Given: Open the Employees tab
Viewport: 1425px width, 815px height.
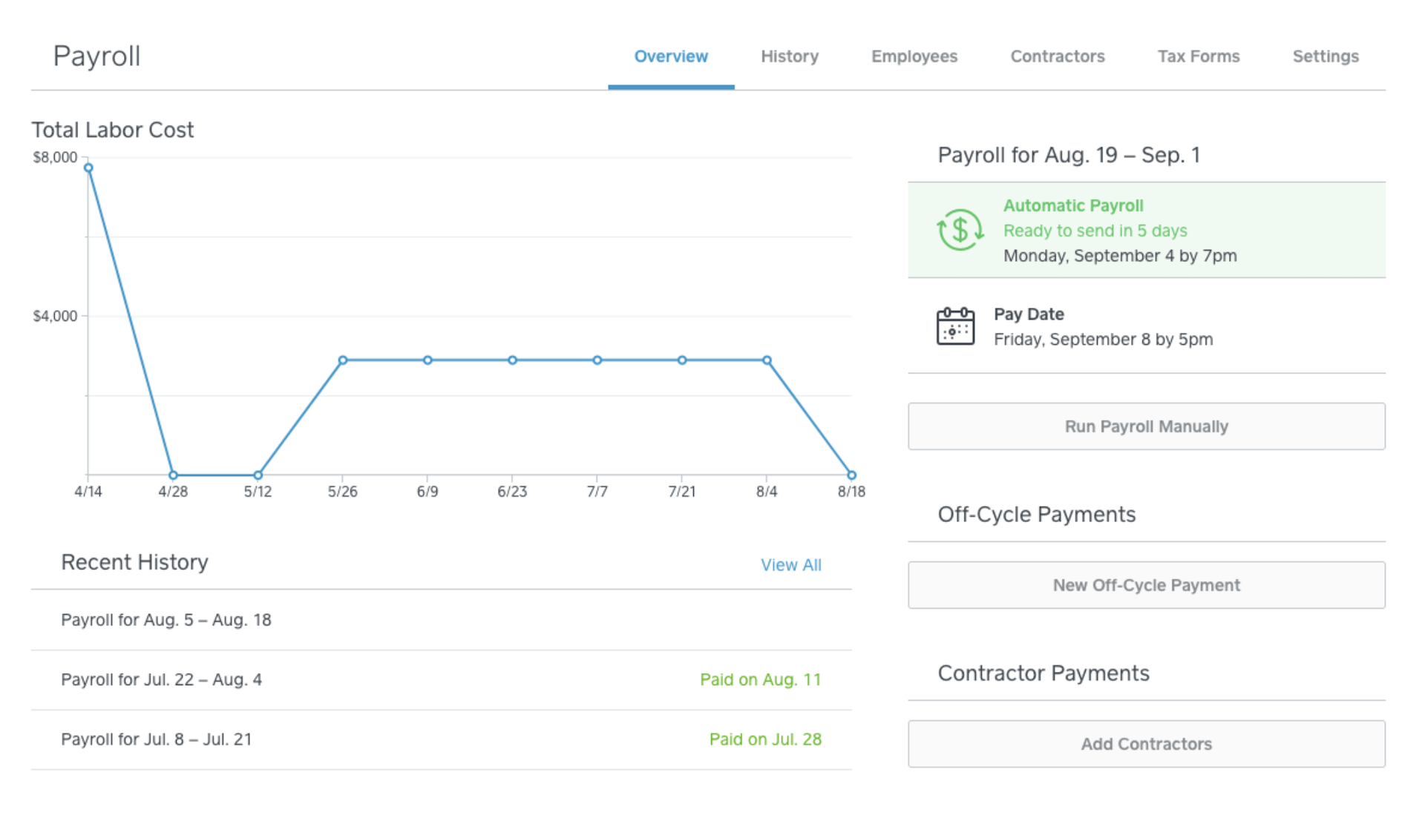Looking at the screenshot, I should point(914,56).
